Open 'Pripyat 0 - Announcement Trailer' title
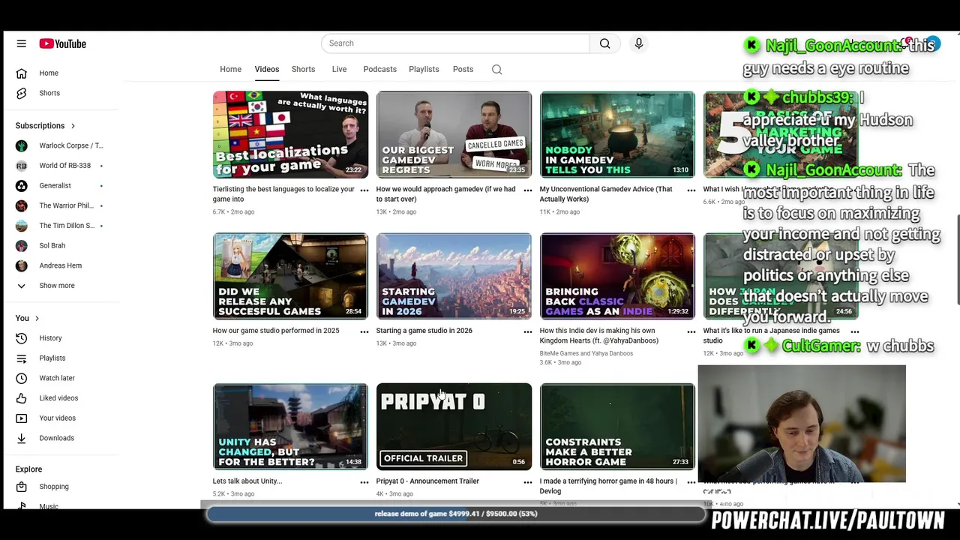 tap(427, 481)
